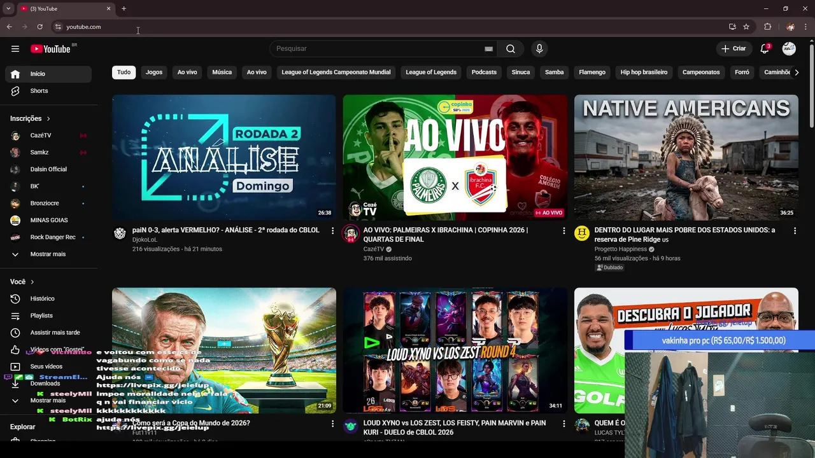The width and height of the screenshot is (815, 458).
Task: Select the Música filter chip
Action: [222, 73]
